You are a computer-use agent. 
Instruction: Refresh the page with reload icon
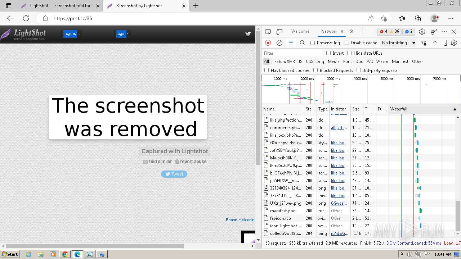pyautogui.click(x=26, y=18)
